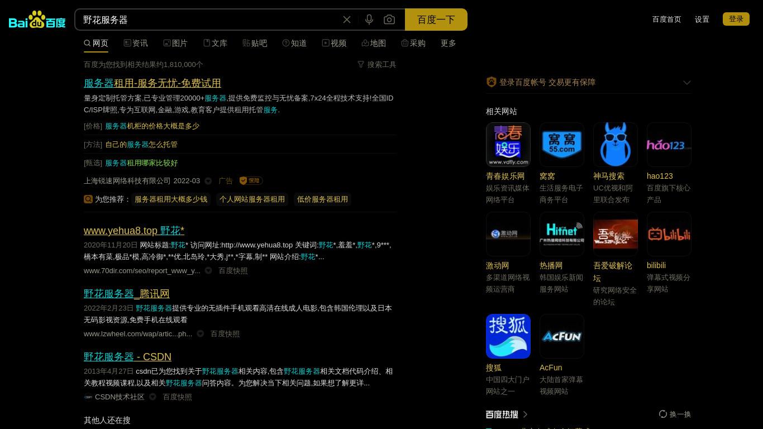Select the 网页 tab

(96, 43)
